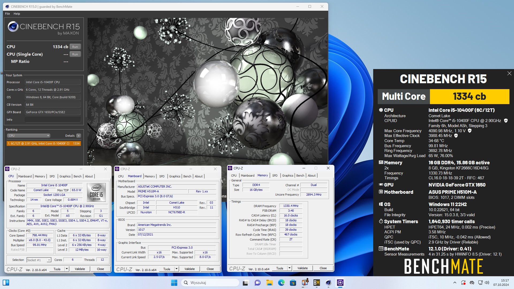Open clock and date 15:17 in taskbar

501,283
